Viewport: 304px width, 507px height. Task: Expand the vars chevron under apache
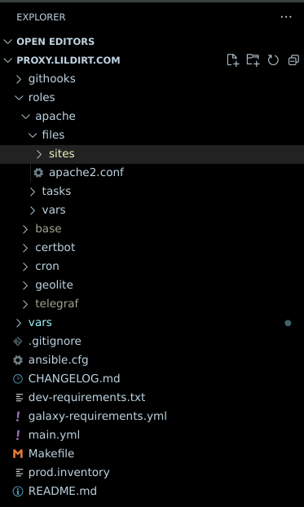click(x=33, y=210)
